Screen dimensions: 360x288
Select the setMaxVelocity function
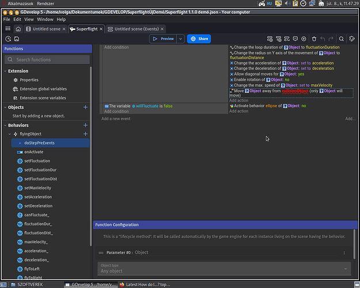tap(37, 188)
